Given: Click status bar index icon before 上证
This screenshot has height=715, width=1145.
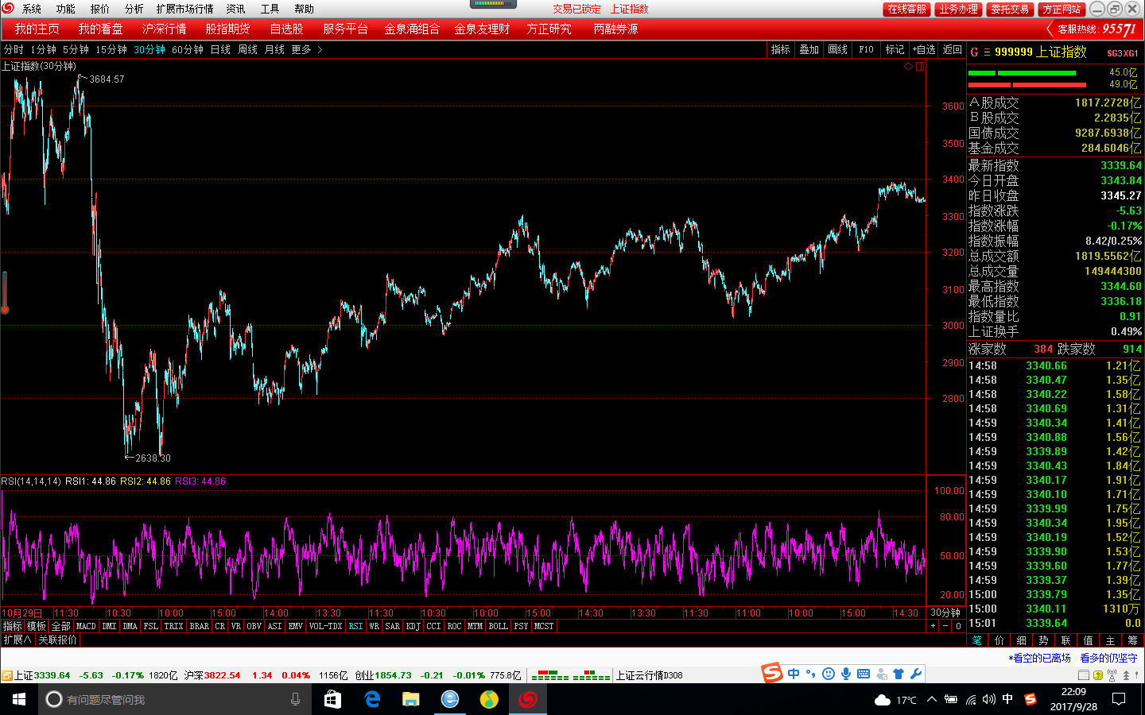Looking at the screenshot, I should (x=6, y=676).
